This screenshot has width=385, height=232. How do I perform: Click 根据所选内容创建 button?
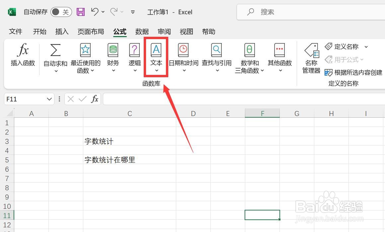tap(353, 73)
